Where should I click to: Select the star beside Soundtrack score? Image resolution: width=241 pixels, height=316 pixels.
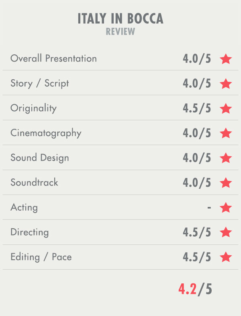(226, 183)
